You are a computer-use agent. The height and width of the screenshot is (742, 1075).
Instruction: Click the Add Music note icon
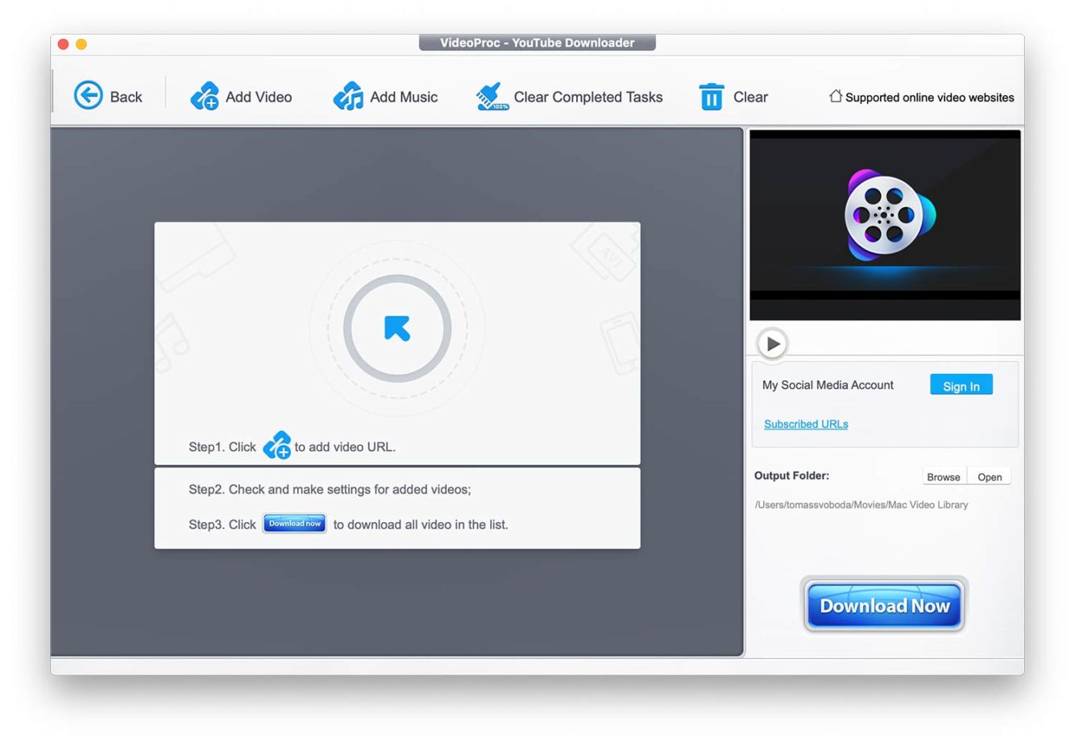coord(348,96)
